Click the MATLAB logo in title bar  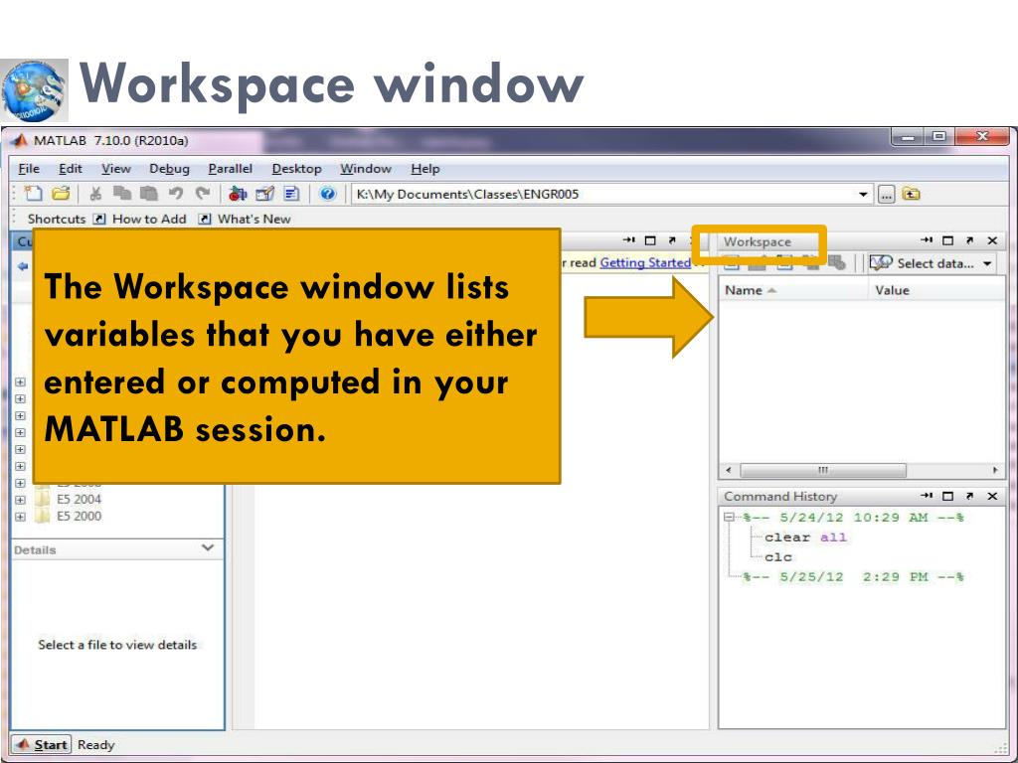tap(20, 140)
